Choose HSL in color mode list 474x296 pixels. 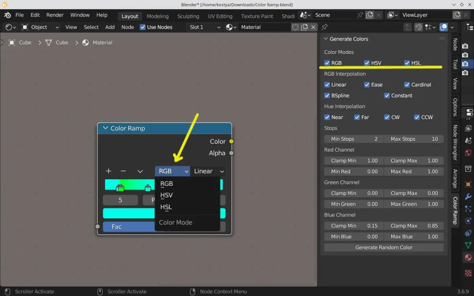[x=187, y=207]
